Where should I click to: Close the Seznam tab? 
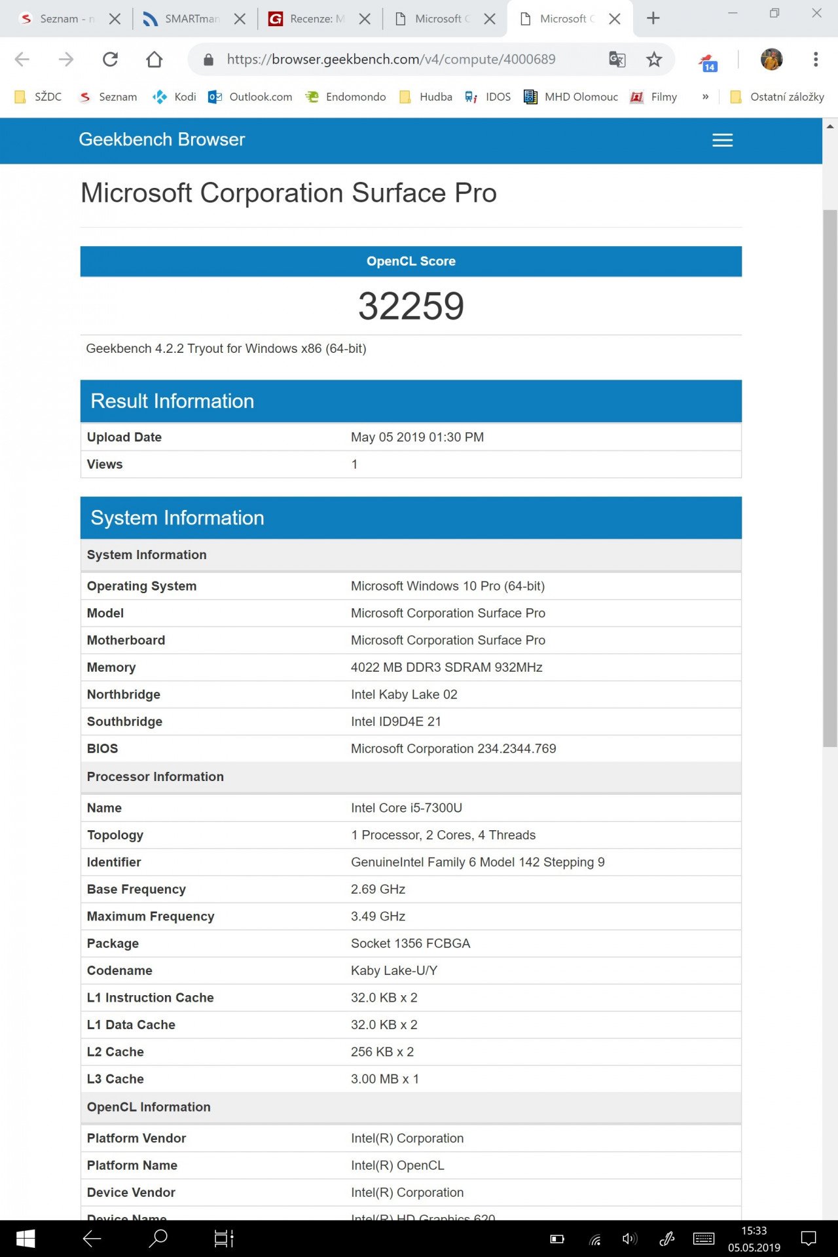pos(115,19)
